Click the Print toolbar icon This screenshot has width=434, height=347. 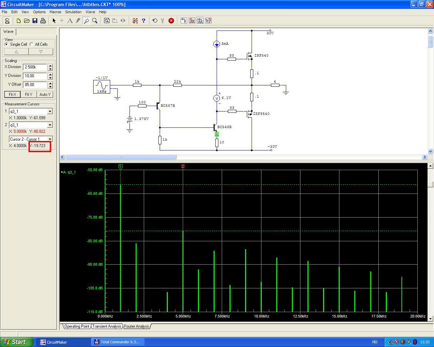[43, 21]
